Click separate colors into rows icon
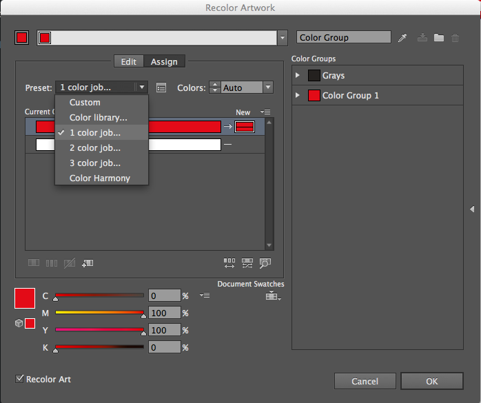Screen dimensions: 481x403 52,263
